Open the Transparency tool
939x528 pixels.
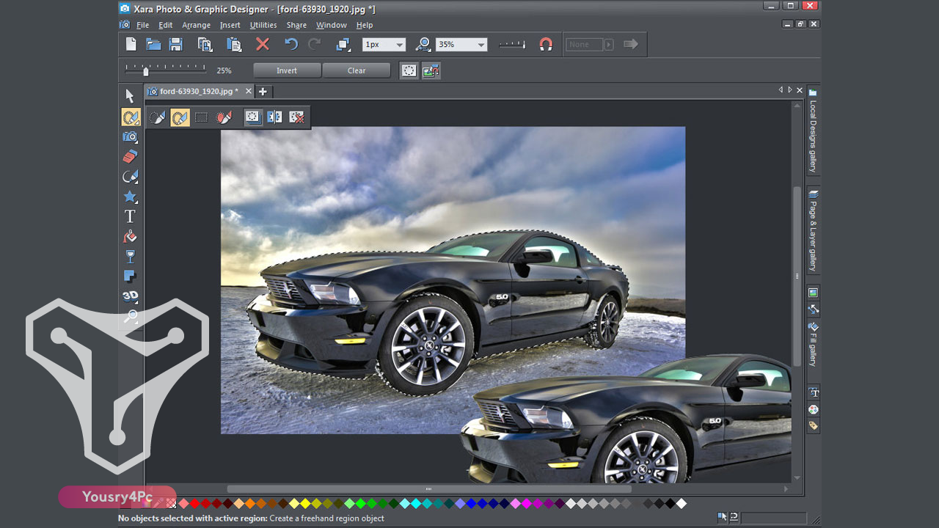[x=130, y=256]
